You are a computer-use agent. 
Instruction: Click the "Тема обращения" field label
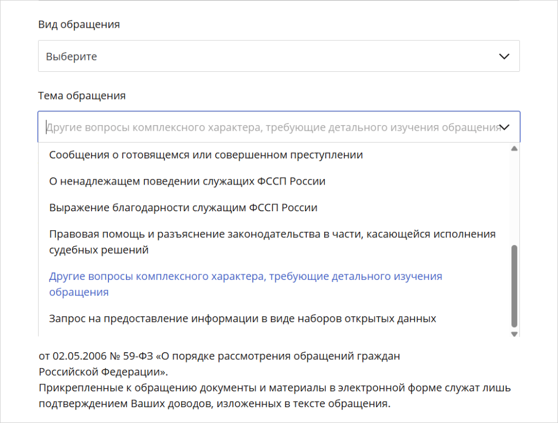(x=82, y=96)
